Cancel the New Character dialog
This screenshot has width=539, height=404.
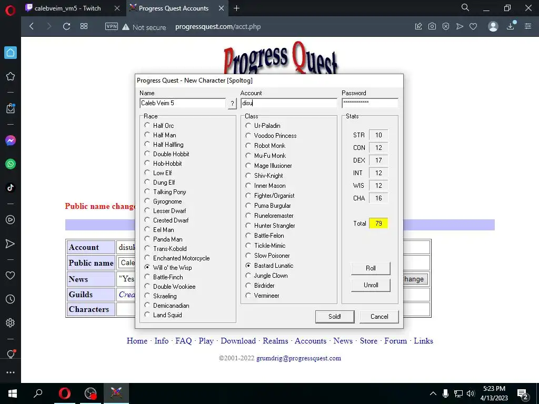(379, 317)
